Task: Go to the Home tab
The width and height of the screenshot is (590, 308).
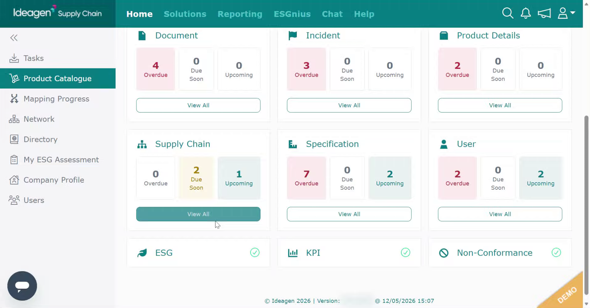Action: point(140,14)
